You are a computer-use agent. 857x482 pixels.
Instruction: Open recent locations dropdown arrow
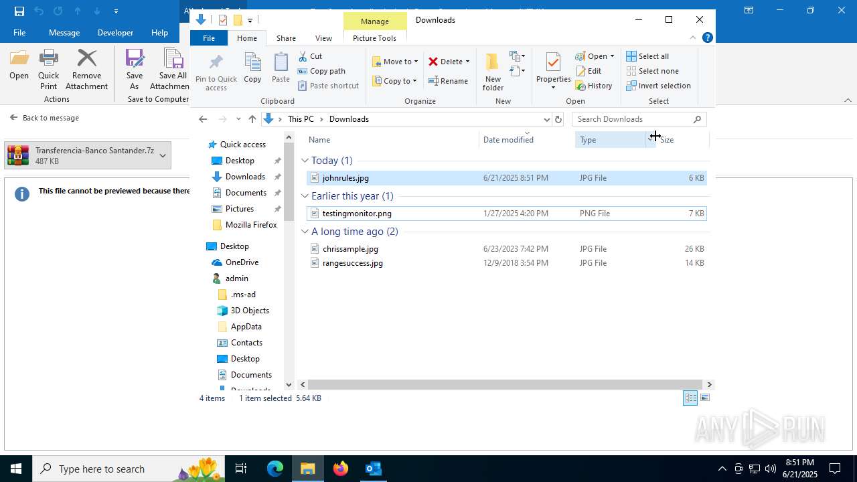(x=238, y=119)
